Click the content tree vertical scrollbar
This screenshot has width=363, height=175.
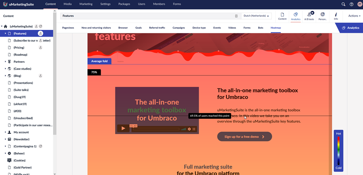point(54,74)
